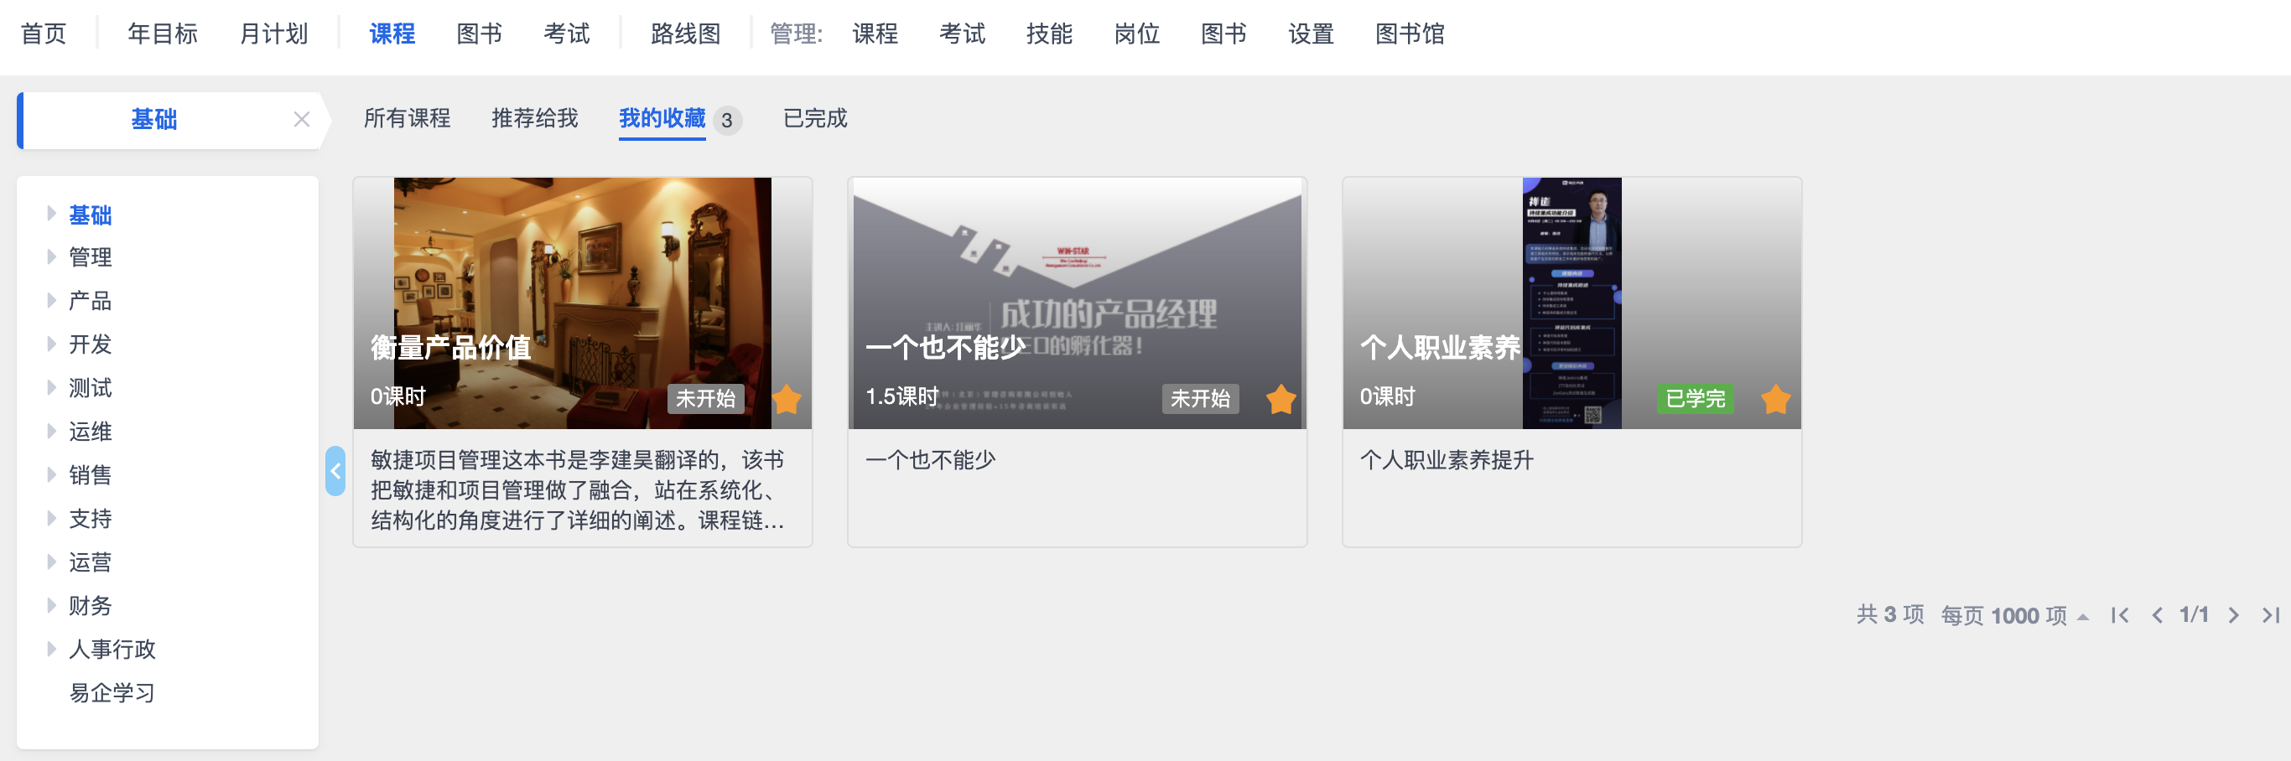2291x761 pixels.
Task: Click 敏捷项目管理 description text on first card
Action: pyautogui.click(x=577, y=489)
